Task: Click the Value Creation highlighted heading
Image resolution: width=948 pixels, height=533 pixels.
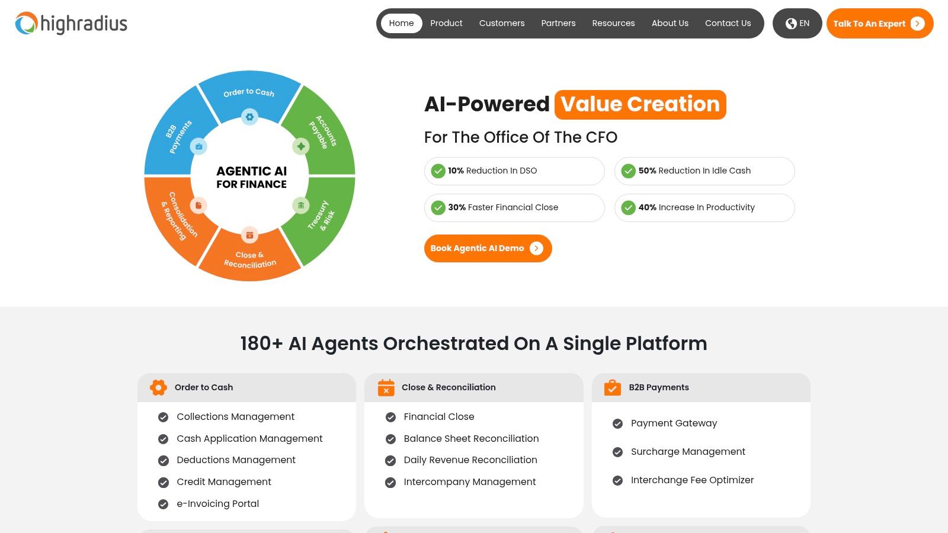Action: [640, 105]
